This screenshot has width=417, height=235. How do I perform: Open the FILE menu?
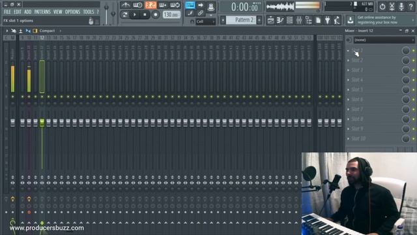(7, 12)
